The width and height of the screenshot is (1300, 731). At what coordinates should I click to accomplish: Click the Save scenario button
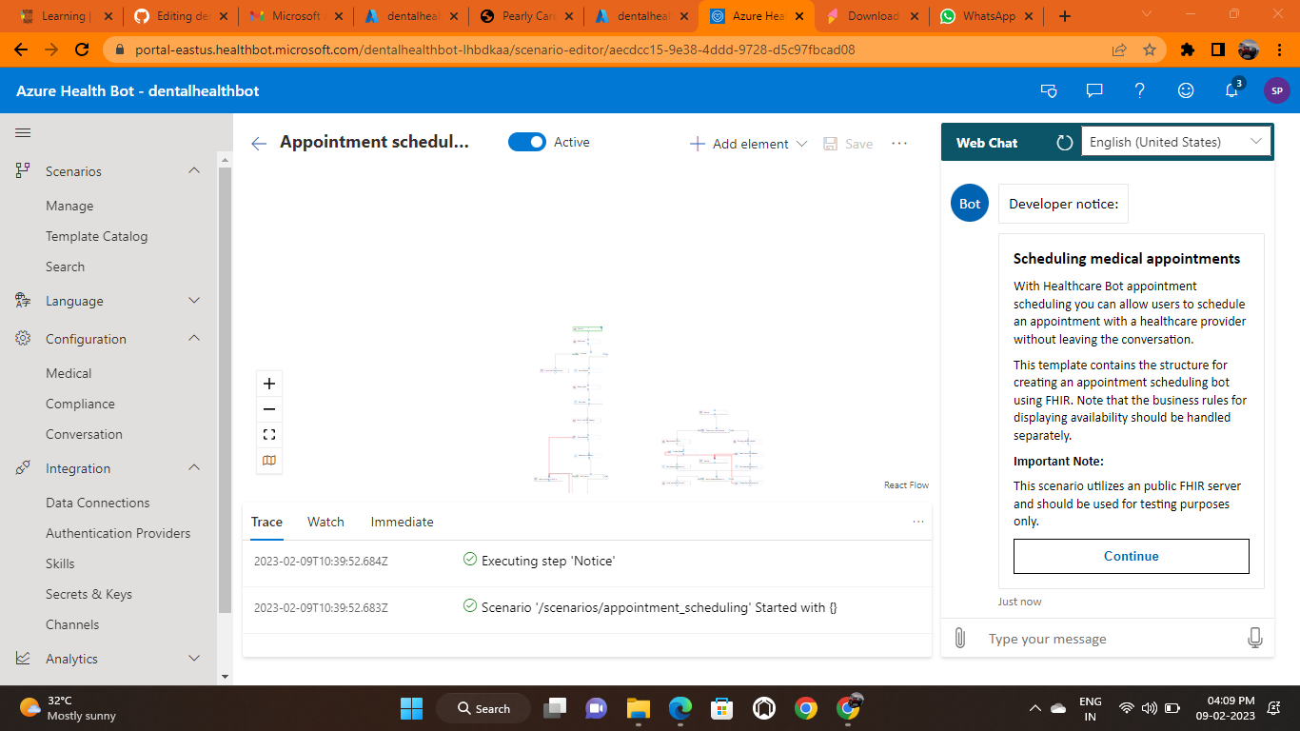click(847, 144)
